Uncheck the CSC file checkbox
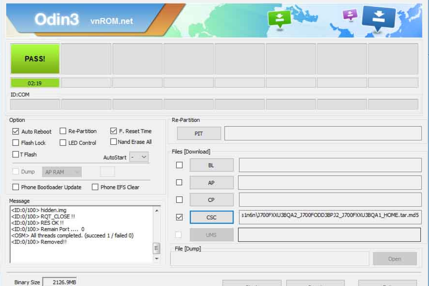The height and width of the screenshot is (286, 429). click(179, 217)
